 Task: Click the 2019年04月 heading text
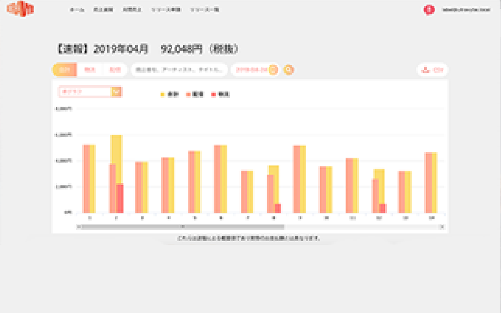pos(121,49)
